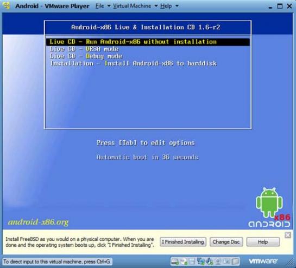This screenshot has height=268, width=296.
Task: Click the boot menu title Android-x86 Live & Installation CD
Action: pyautogui.click(x=146, y=27)
